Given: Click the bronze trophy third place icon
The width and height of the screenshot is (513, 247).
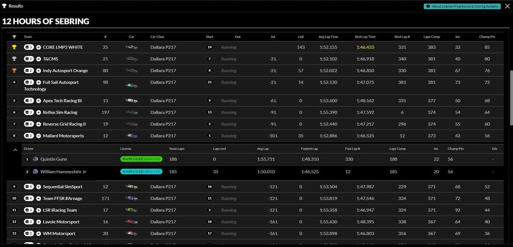Looking at the screenshot, I should tap(14, 71).
